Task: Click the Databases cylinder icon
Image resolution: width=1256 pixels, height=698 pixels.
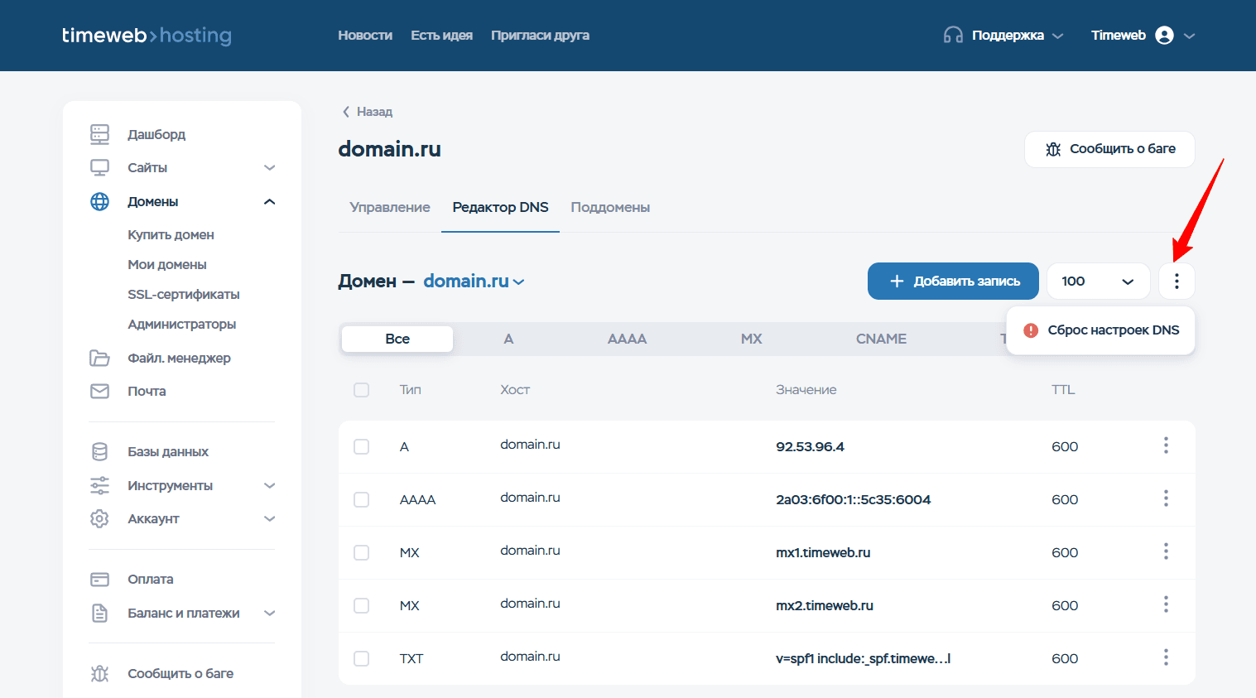Action: pos(99,451)
